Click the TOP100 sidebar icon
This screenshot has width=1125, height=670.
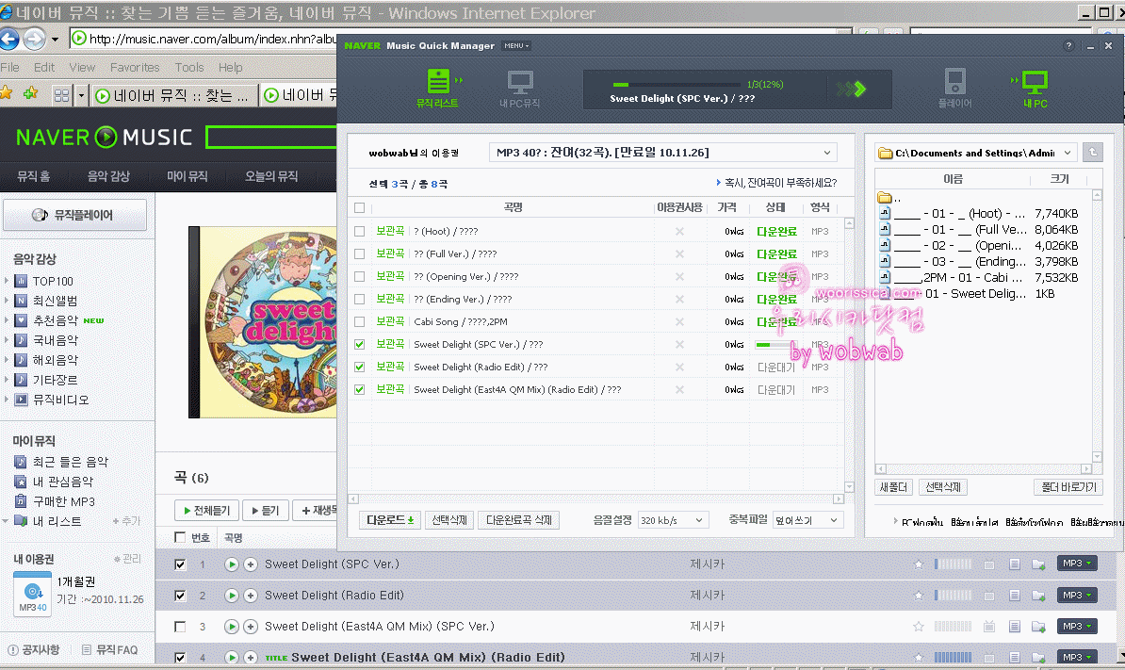[21, 281]
